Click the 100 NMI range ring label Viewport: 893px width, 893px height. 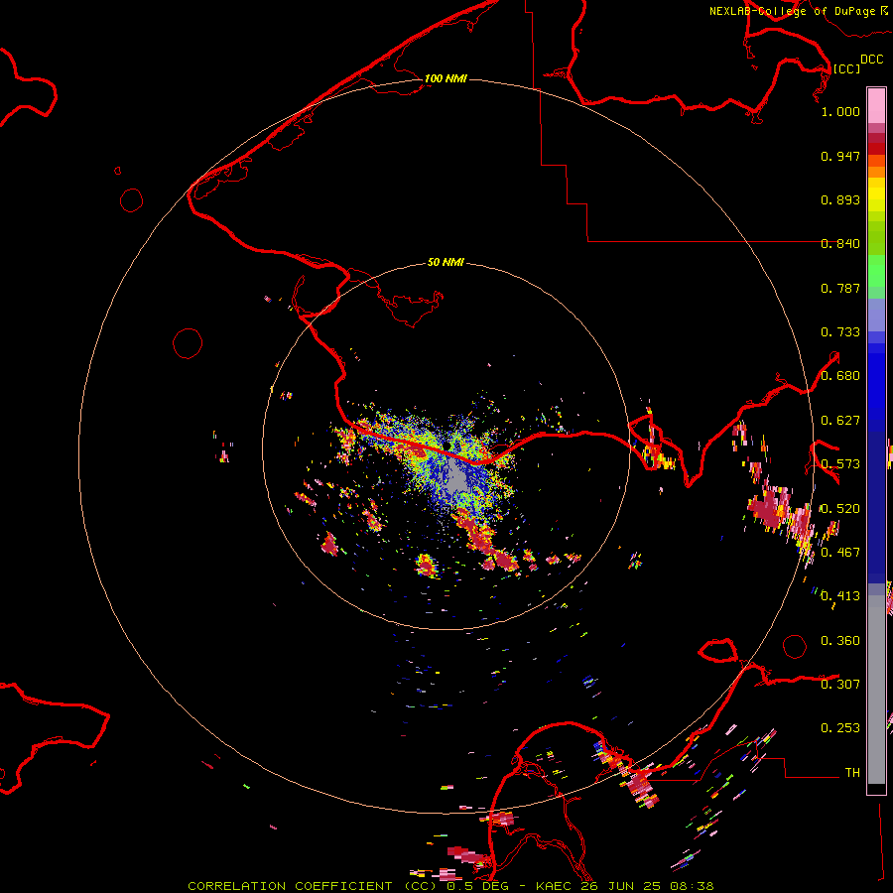tap(446, 78)
